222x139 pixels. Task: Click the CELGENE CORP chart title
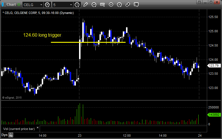click(x=38, y=13)
